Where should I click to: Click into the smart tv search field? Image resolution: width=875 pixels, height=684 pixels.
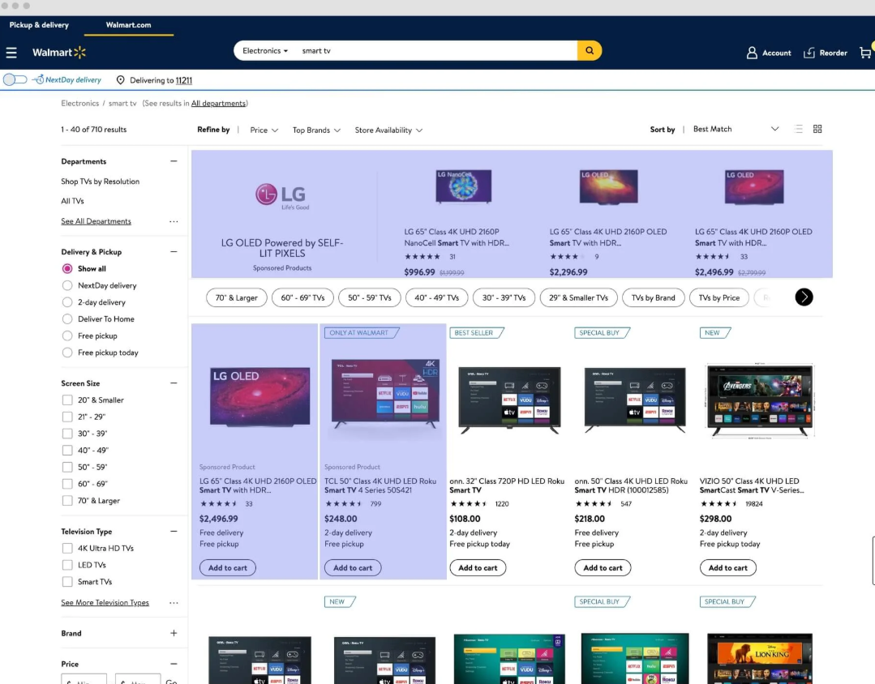(x=435, y=51)
